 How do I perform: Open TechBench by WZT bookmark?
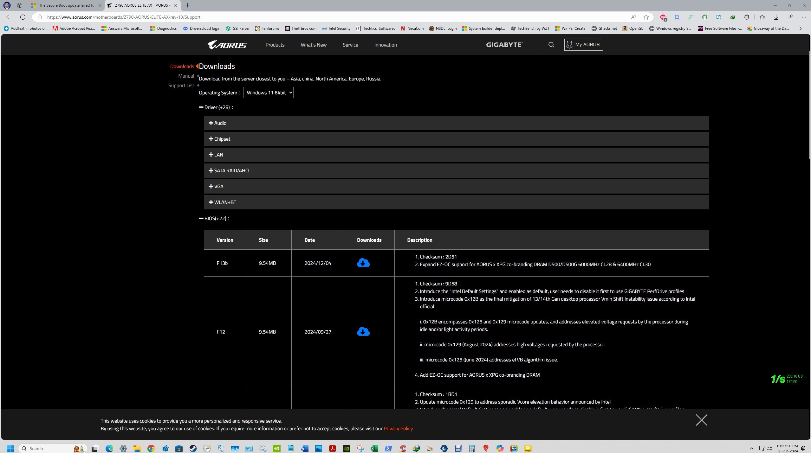530,29
